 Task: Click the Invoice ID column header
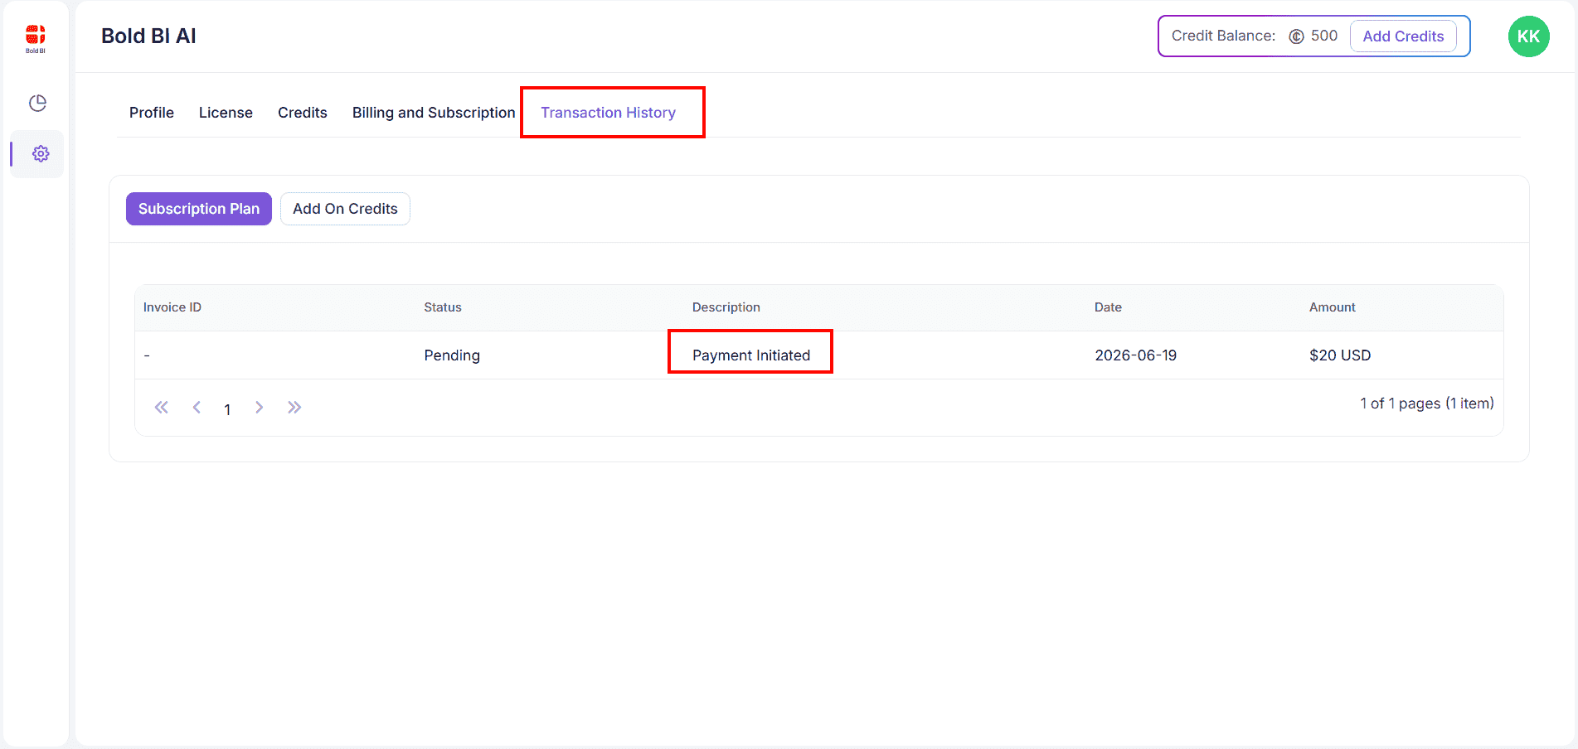click(172, 307)
